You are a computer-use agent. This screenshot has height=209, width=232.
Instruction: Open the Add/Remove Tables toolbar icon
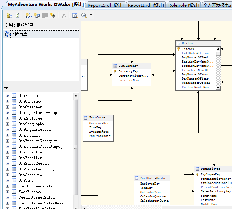10,15
